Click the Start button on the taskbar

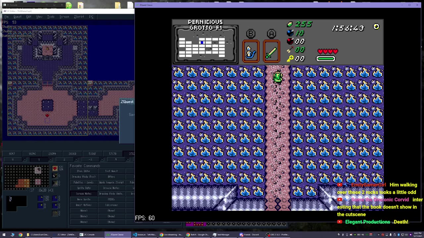tap(4, 235)
